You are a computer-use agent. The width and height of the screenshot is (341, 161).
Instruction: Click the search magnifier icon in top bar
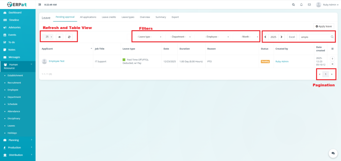293,5
